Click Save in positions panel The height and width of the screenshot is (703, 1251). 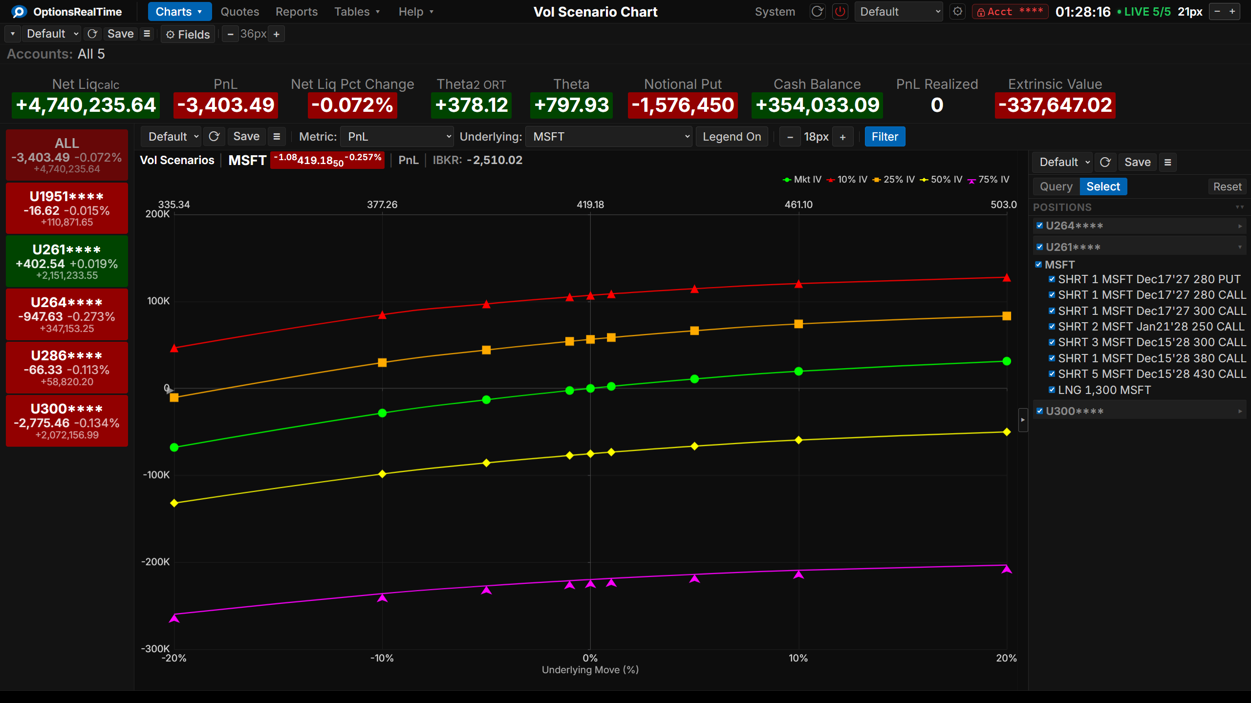click(1138, 162)
